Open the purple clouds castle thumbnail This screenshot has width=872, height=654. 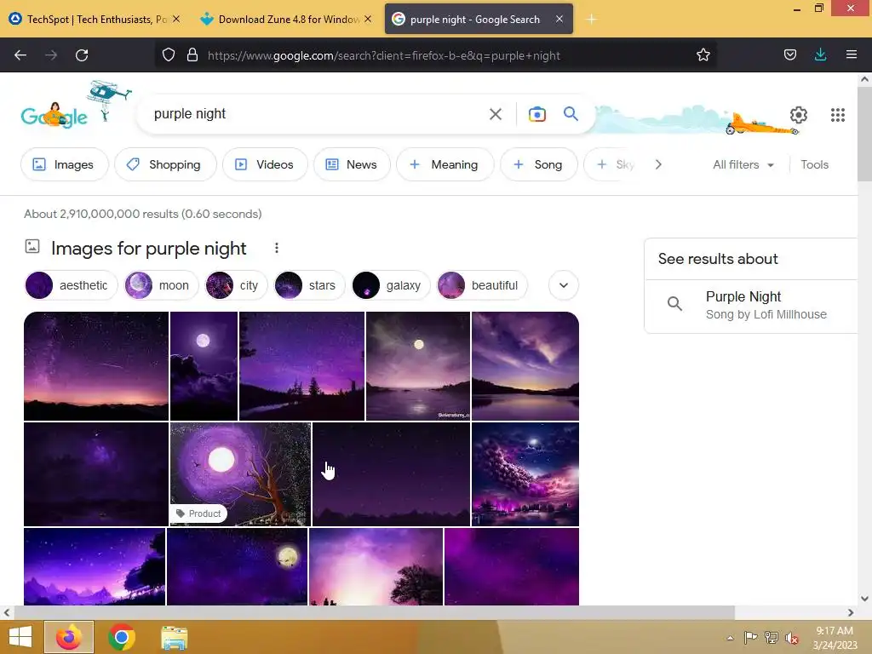(x=525, y=474)
